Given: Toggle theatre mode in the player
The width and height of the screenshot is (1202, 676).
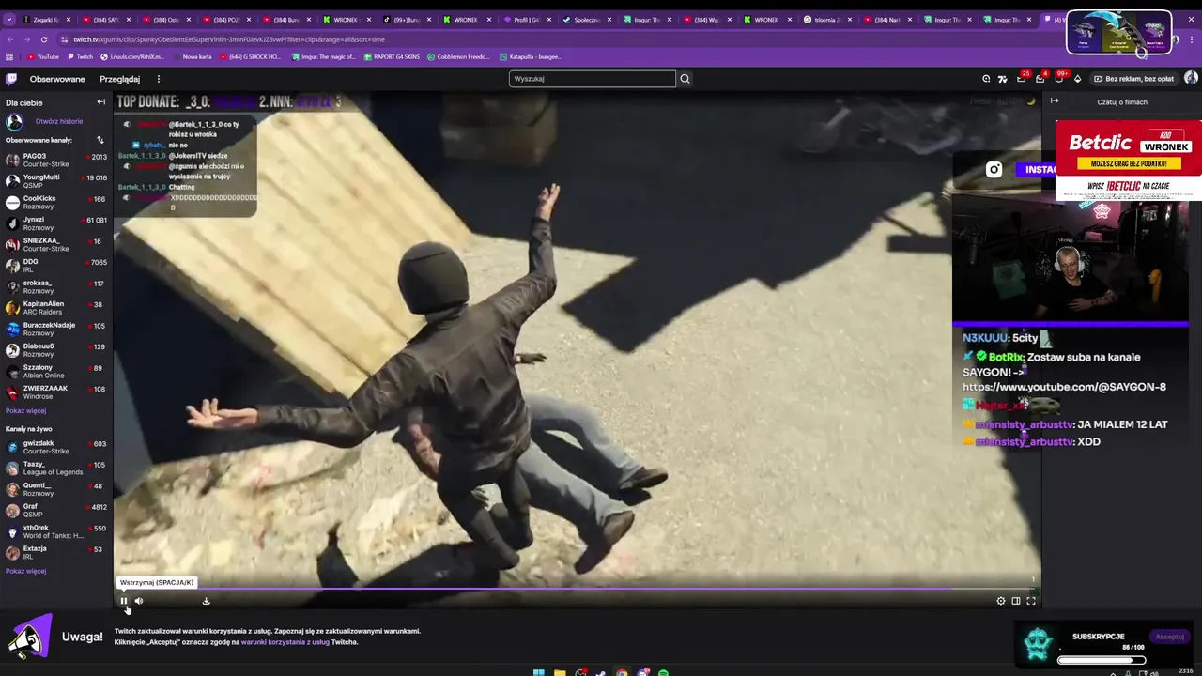Looking at the screenshot, I should (1015, 601).
